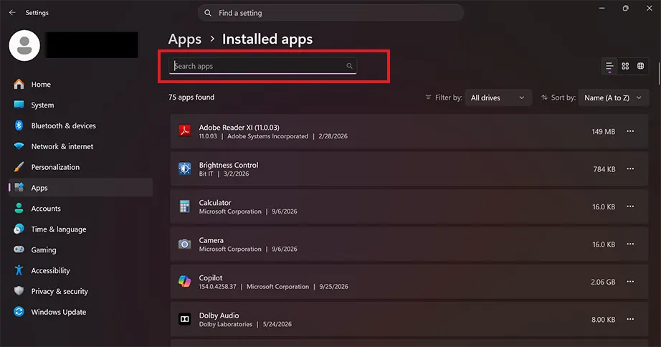The width and height of the screenshot is (661, 347).
Task: Click the 2.06 GB size value
Action: pyautogui.click(x=603, y=282)
